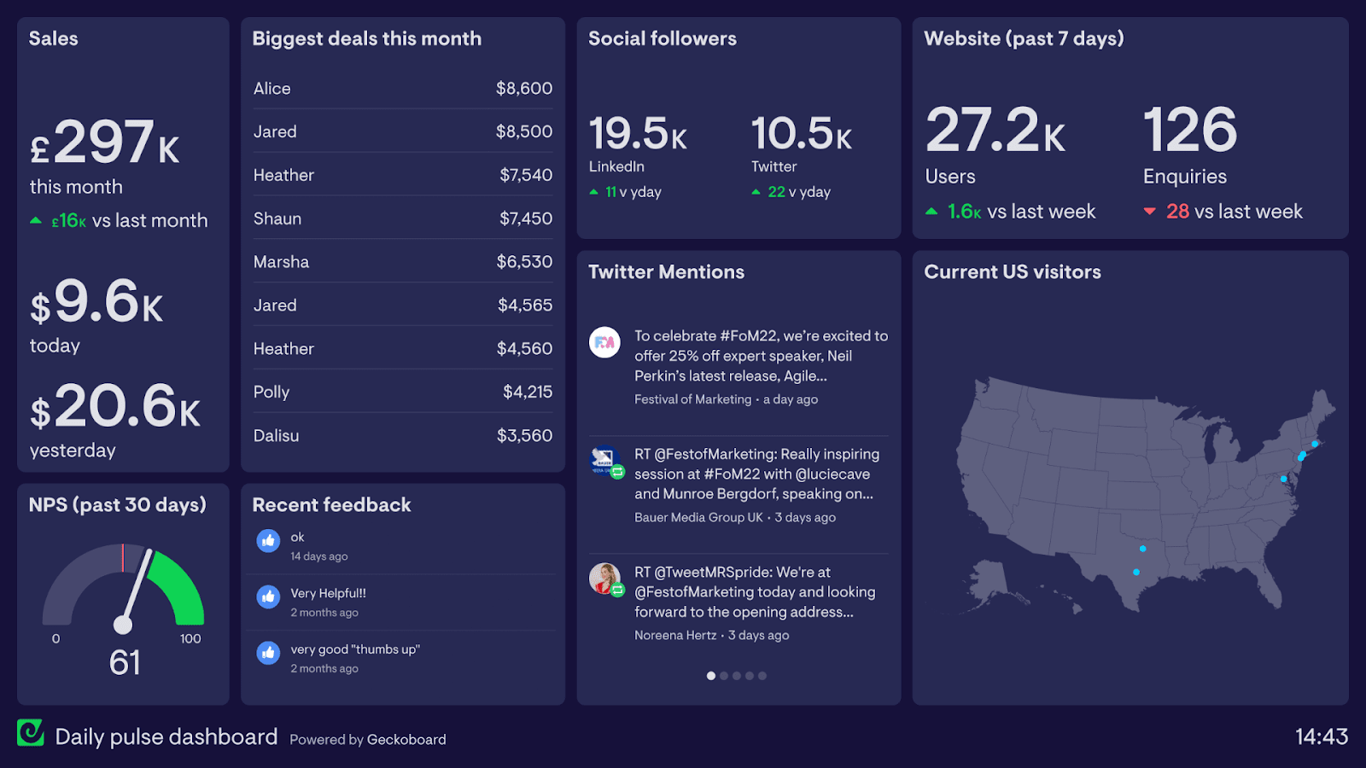The height and width of the screenshot is (768, 1366).
Task: Click the 14:43 clock display
Action: (1321, 736)
